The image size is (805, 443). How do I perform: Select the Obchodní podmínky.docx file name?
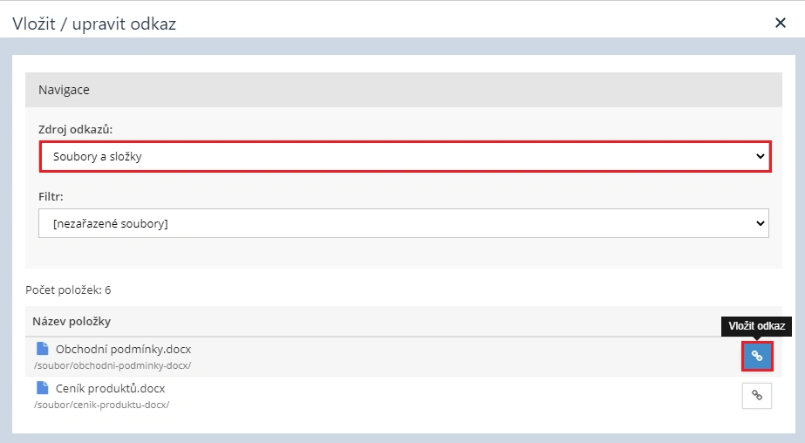(123, 350)
